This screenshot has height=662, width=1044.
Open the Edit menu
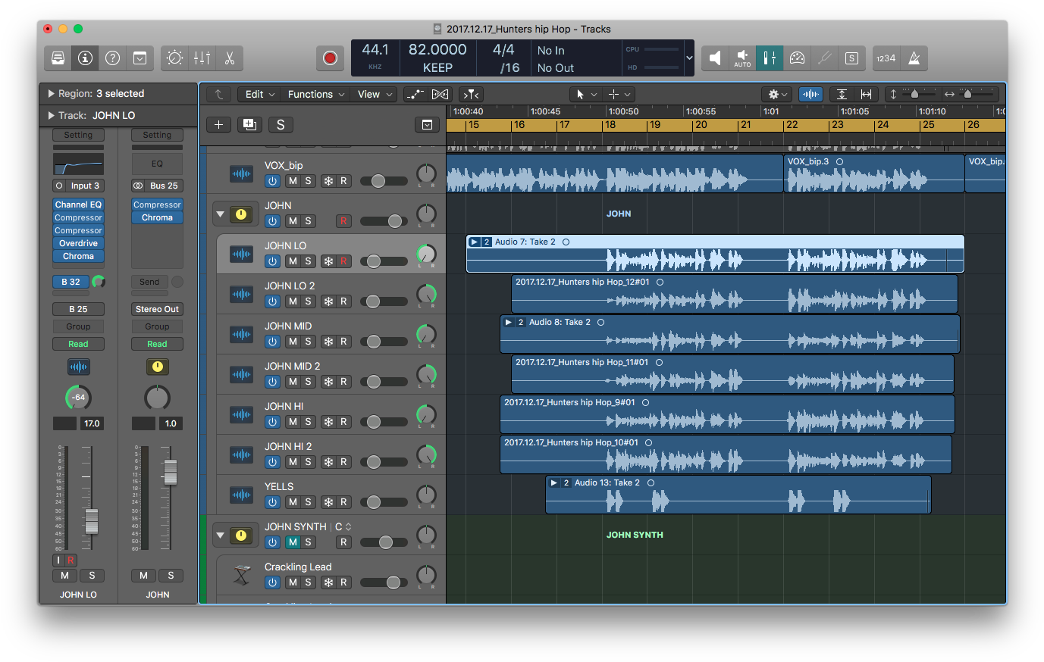pos(259,94)
